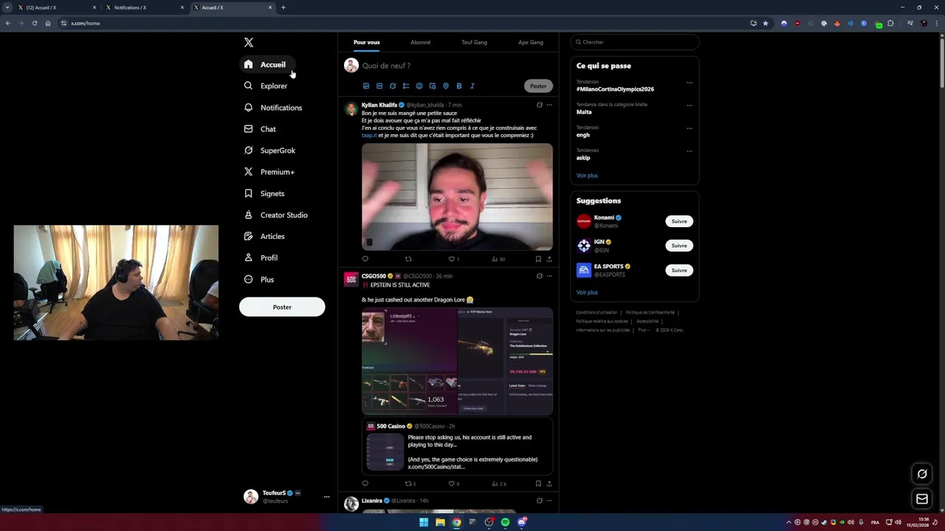The image size is (945, 531).
Task: Add a poll list icon in composer
Action: click(x=405, y=86)
